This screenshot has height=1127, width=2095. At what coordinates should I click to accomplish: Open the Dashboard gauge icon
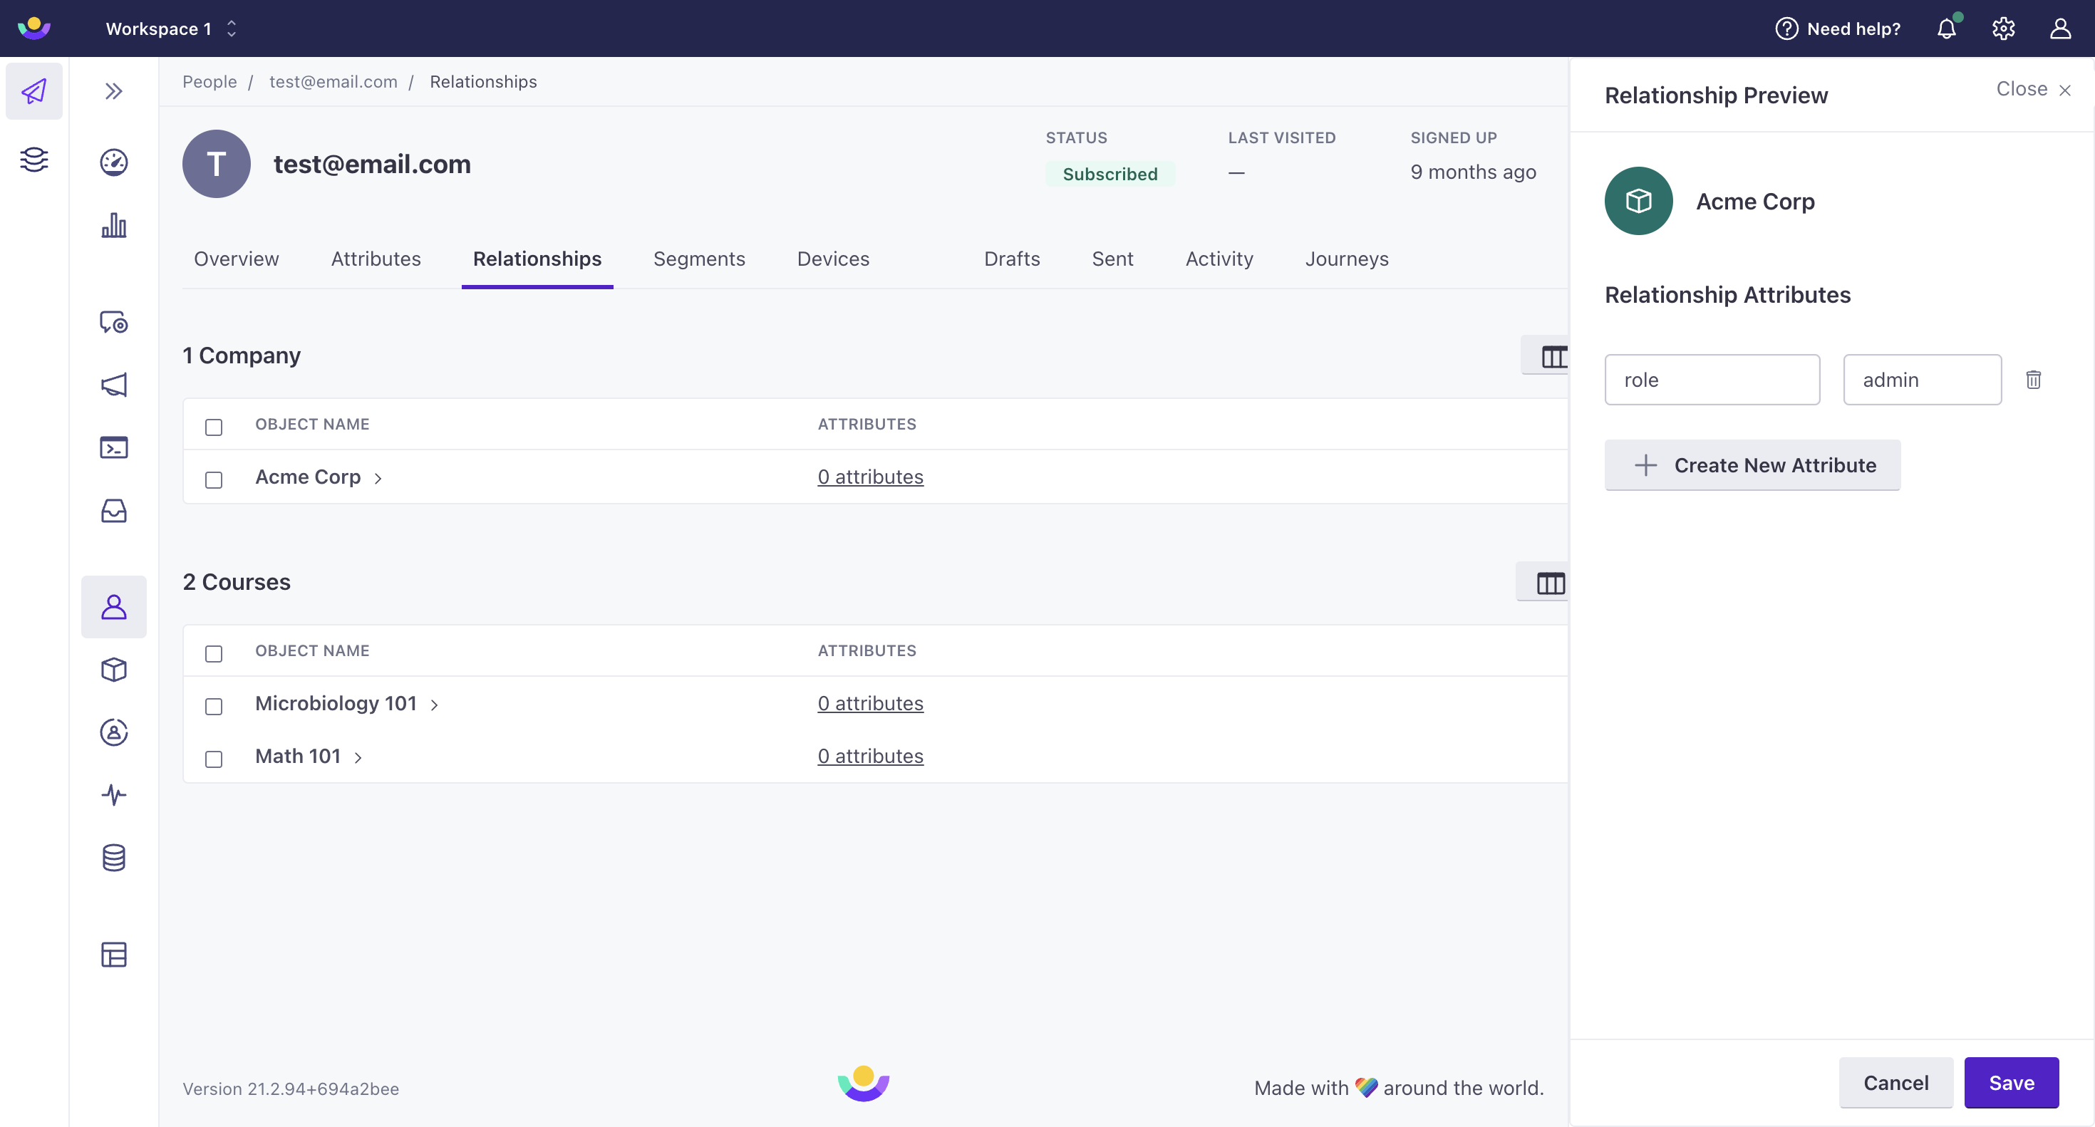[114, 162]
